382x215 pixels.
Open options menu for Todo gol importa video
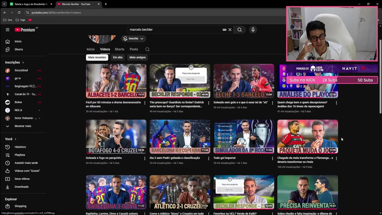272,158
